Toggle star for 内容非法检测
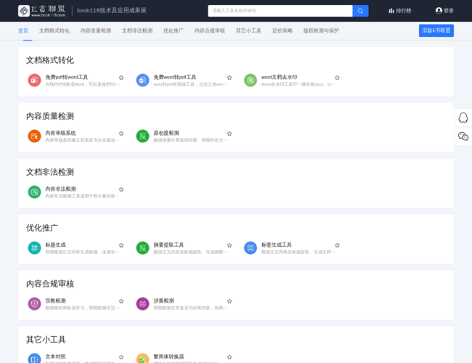This screenshot has height=363, width=472. coord(121,189)
